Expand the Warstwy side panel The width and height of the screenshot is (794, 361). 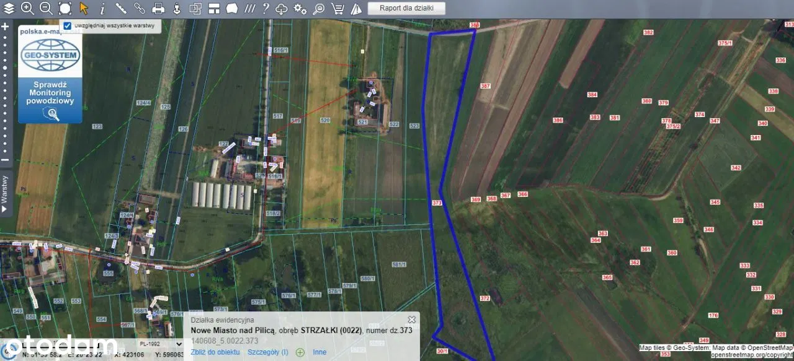pos(5,194)
